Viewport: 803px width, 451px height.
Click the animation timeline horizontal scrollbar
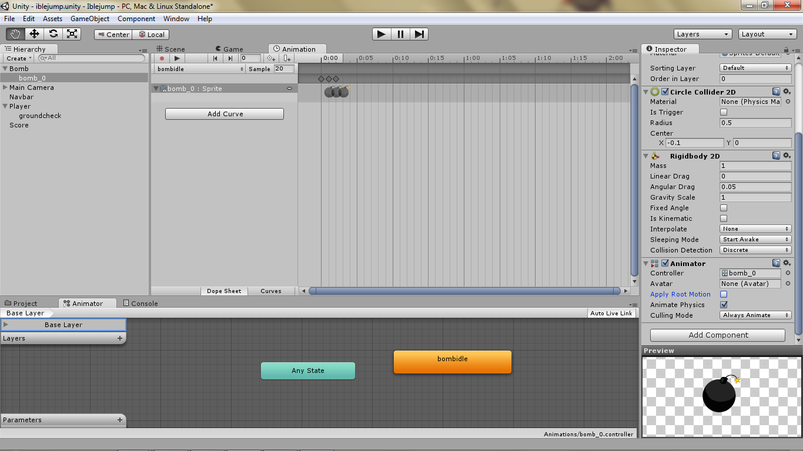click(x=464, y=290)
